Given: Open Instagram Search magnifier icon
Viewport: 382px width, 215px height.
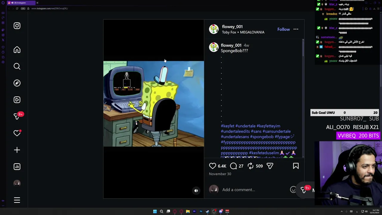Looking at the screenshot, I should pos(17,66).
